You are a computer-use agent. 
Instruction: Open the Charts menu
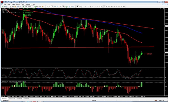(x=18, y=4)
